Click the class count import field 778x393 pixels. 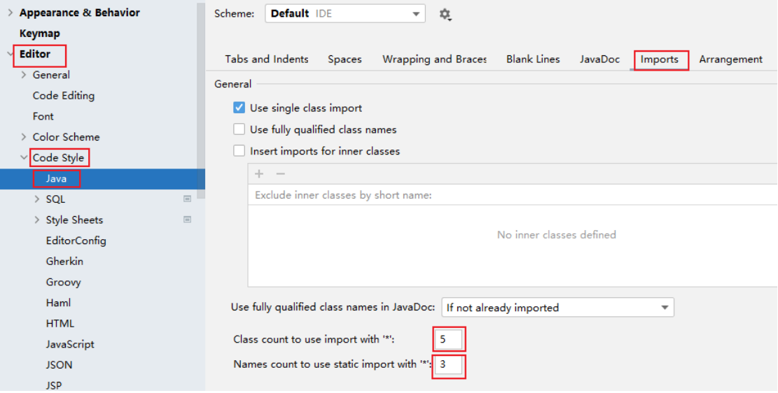(448, 339)
